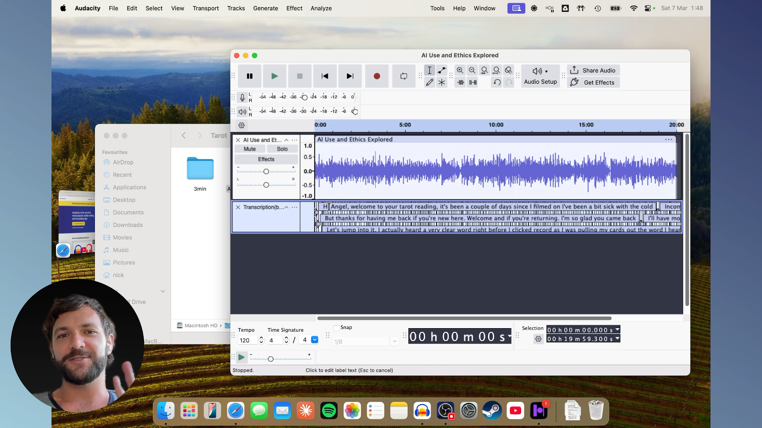Collapse the Transcription label track

[x=286, y=207]
